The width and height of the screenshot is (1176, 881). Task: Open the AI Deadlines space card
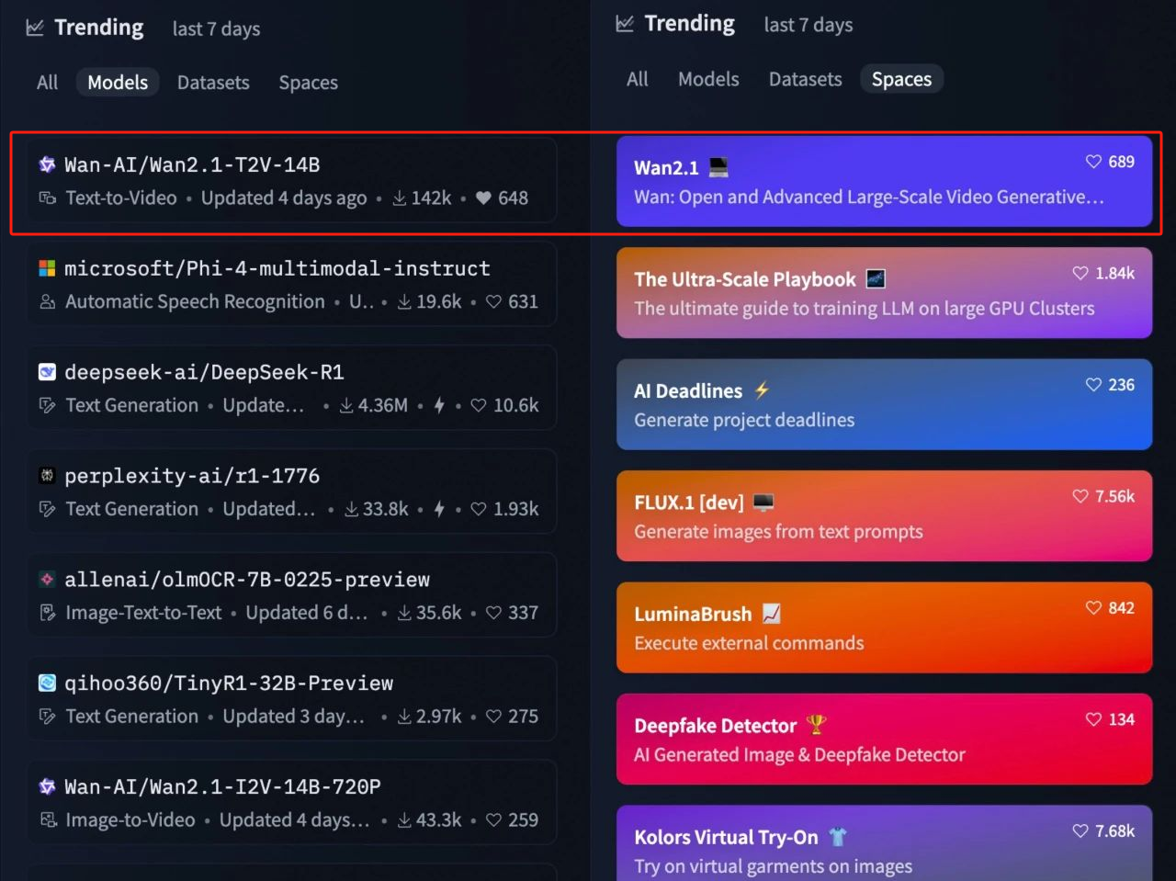click(884, 404)
